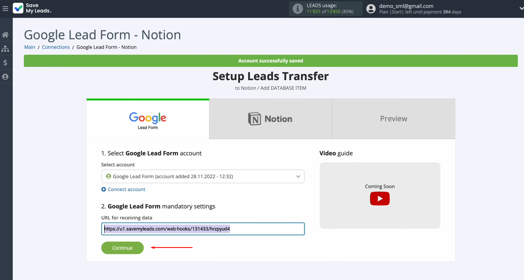The height and width of the screenshot is (280, 524).
Task: Click the Continue button
Action: tap(122, 248)
